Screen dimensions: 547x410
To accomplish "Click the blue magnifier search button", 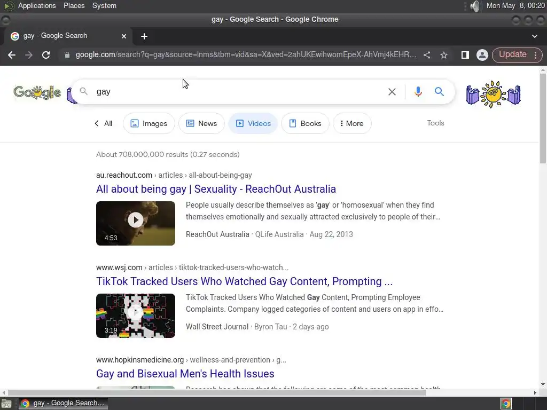I will coord(439,92).
